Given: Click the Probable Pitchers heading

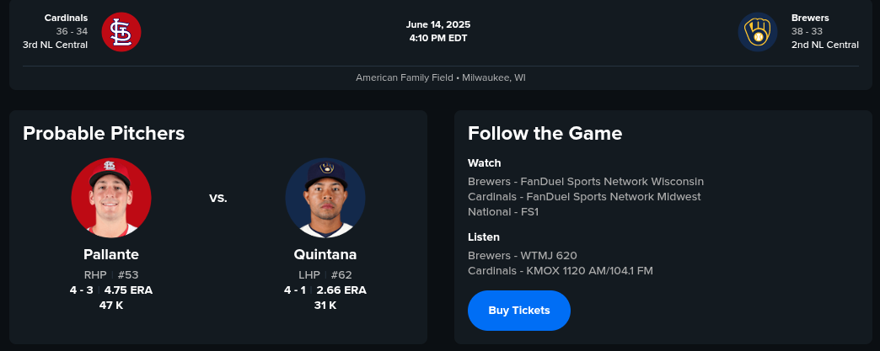Looking at the screenshot, I should coord(104,133).
